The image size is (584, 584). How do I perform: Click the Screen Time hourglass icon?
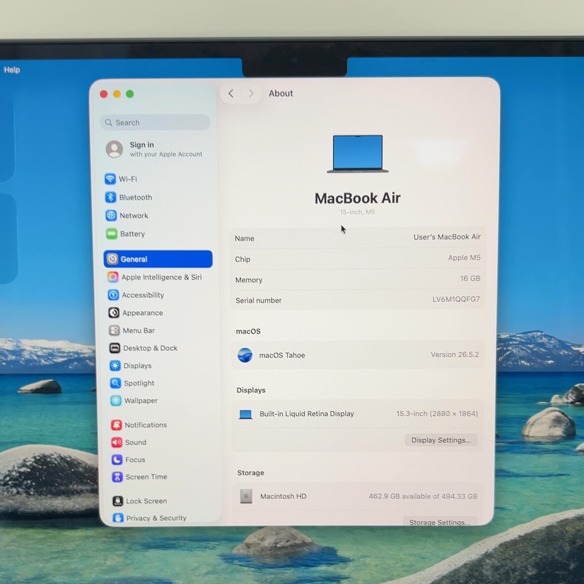(117, 477)
